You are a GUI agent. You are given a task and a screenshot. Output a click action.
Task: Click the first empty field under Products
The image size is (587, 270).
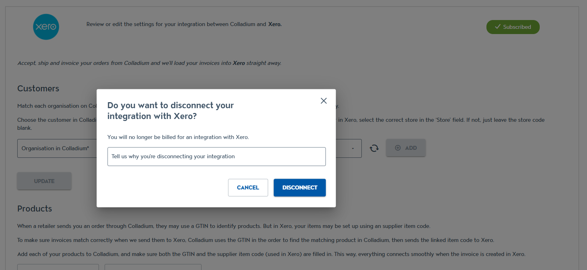point(58,267)
